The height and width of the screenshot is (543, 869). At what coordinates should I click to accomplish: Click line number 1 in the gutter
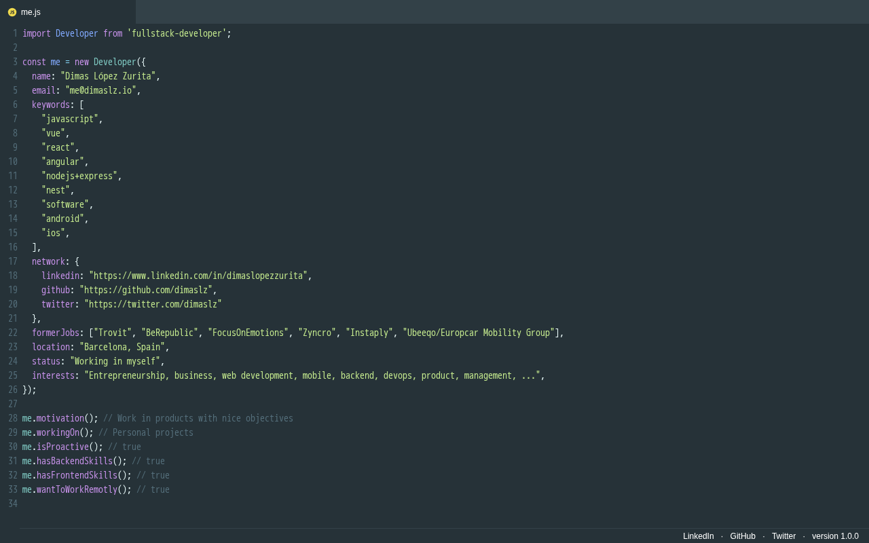coord(15,33)
